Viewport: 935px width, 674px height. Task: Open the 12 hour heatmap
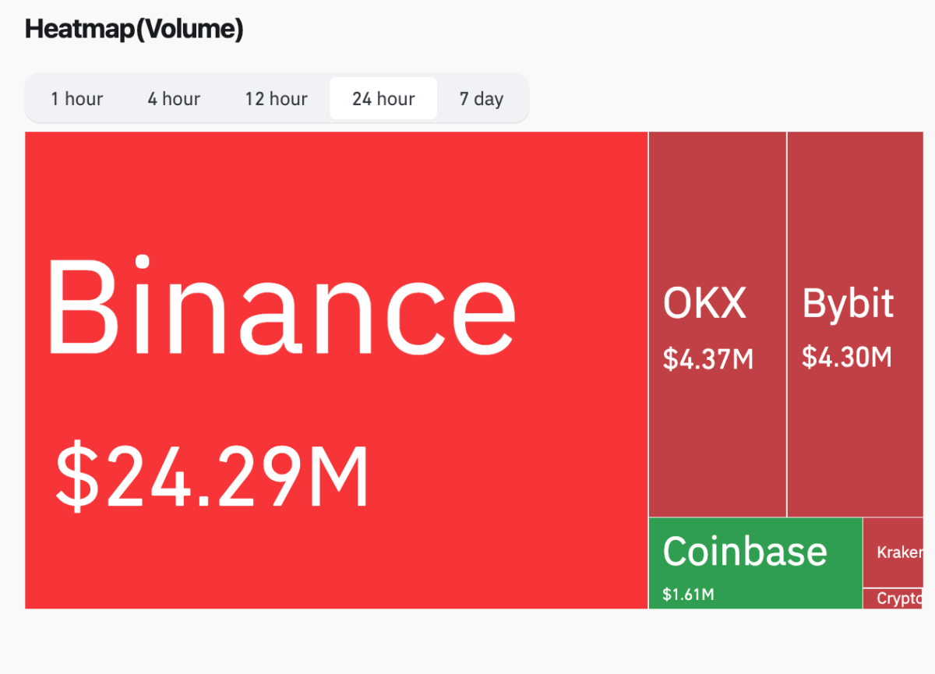[276, 98]
